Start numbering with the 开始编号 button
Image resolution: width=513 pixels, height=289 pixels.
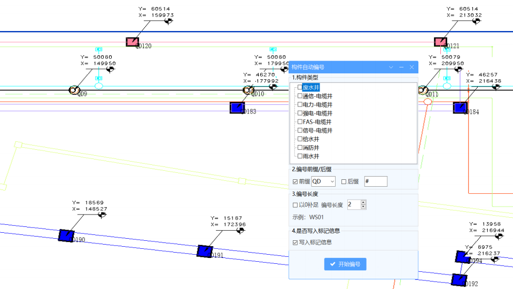(345, 264)
